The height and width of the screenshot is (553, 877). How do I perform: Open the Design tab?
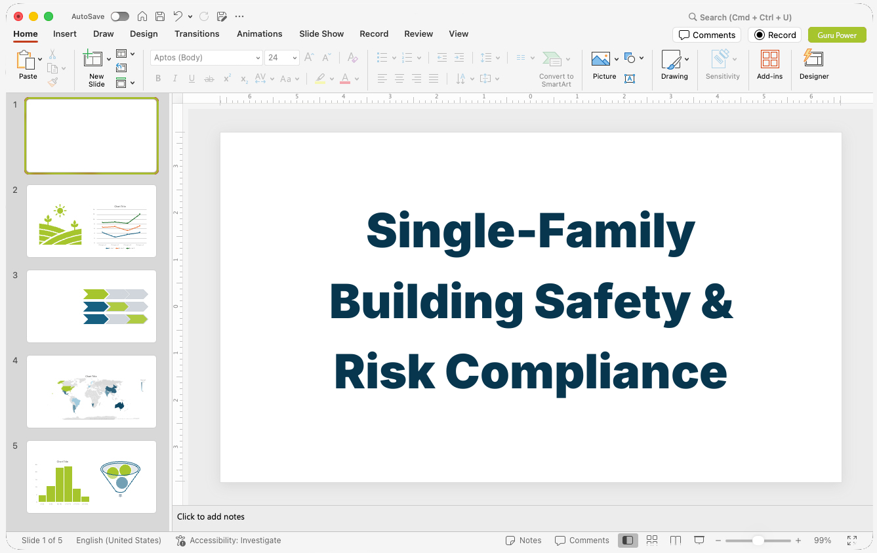click(144, 33)
